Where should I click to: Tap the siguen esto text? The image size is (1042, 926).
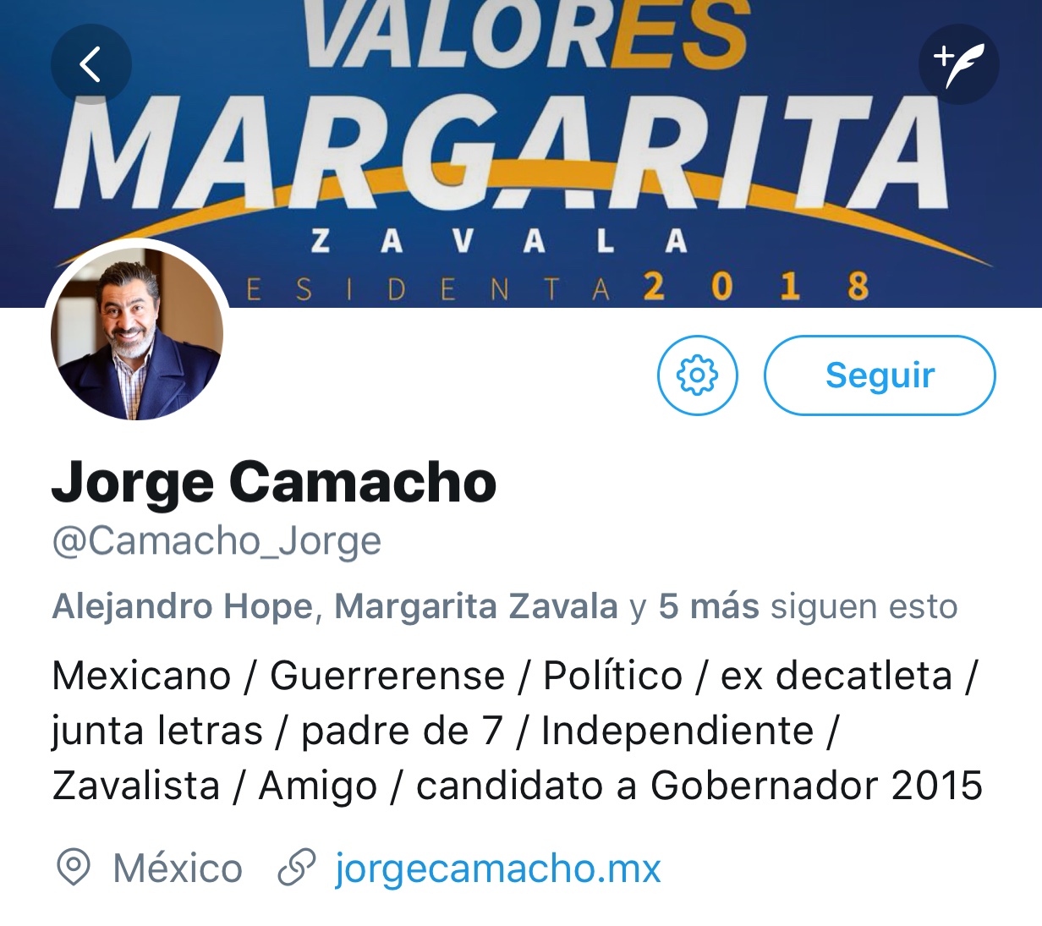pyautogui.click(x=864, y=606)
